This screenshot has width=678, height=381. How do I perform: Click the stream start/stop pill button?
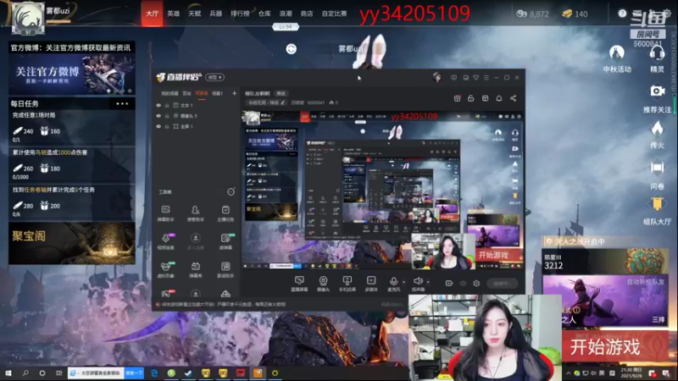tap(502, 284)
